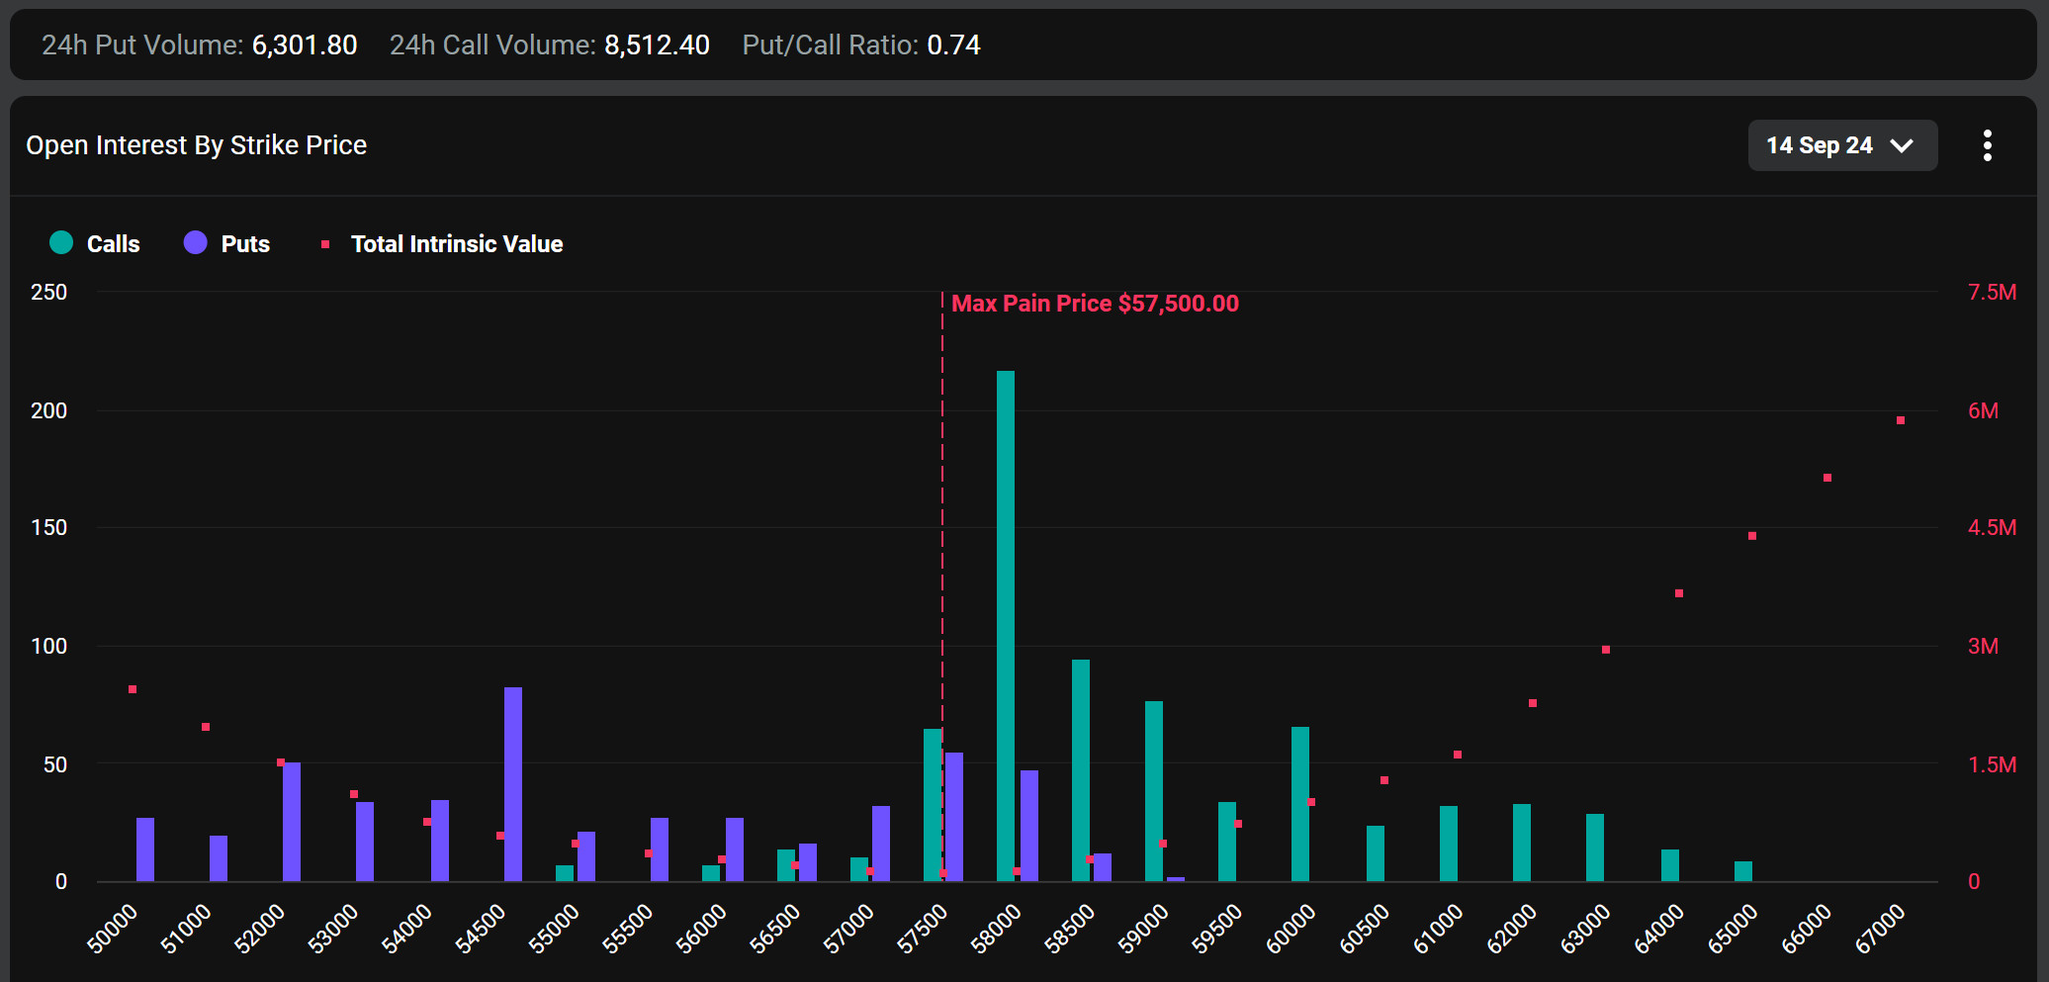Select the Puts bar at 52000
Screen dimensions: 2049x982
tap(292, 822)
